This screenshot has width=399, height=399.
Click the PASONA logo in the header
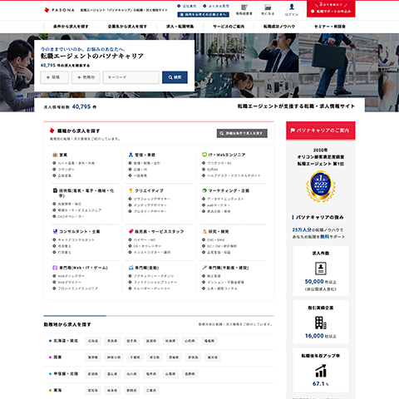click(59, 10)
